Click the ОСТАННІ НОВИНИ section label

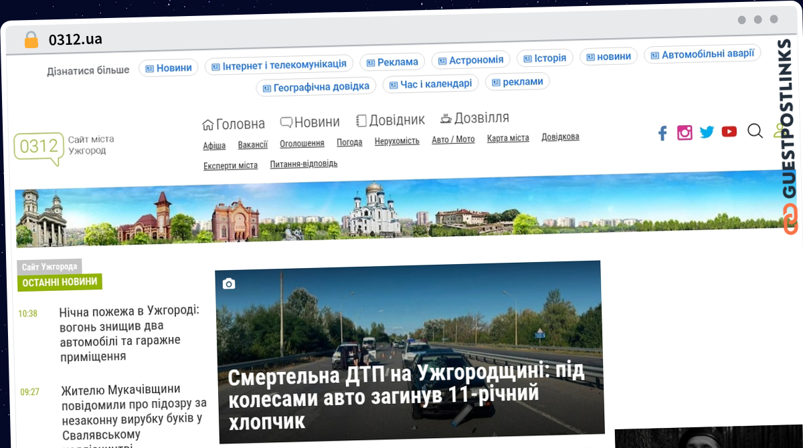(x=60, y=282)
